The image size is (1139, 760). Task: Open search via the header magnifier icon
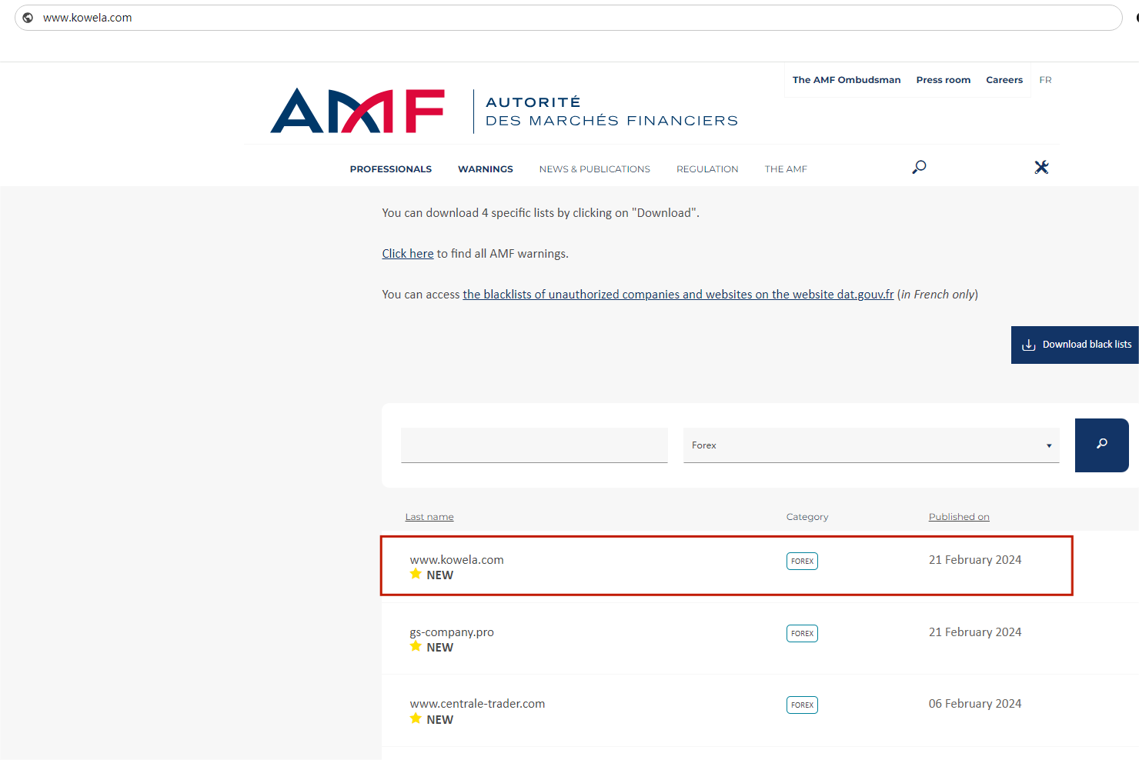point(919,167)
